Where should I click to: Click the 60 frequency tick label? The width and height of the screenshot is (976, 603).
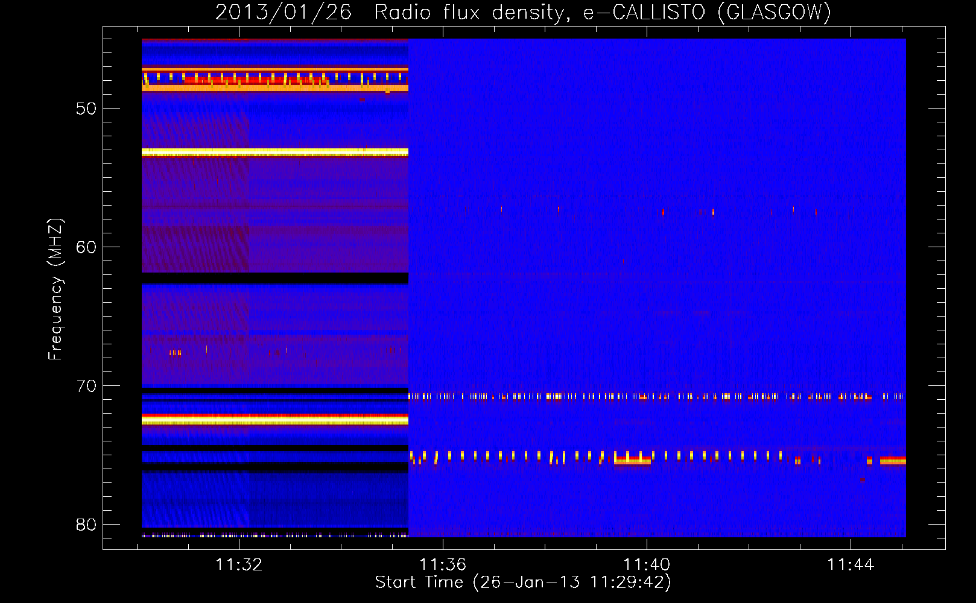click(x=86, y=247)
